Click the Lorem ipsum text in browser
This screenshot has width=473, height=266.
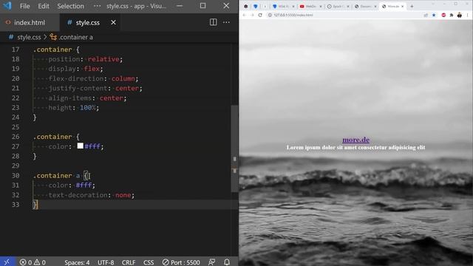355,148
